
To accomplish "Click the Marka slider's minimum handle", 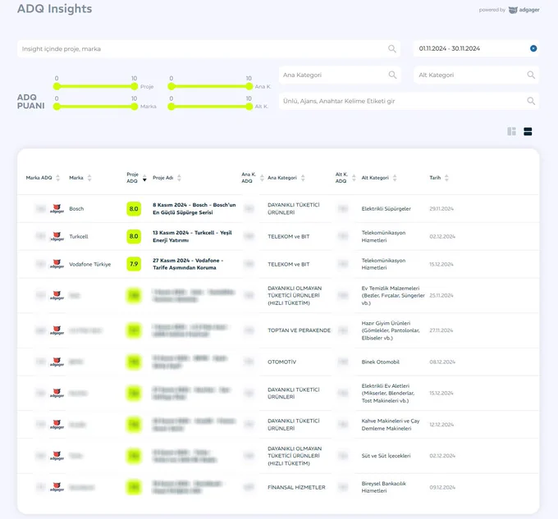I will click(x=57, y=107).
